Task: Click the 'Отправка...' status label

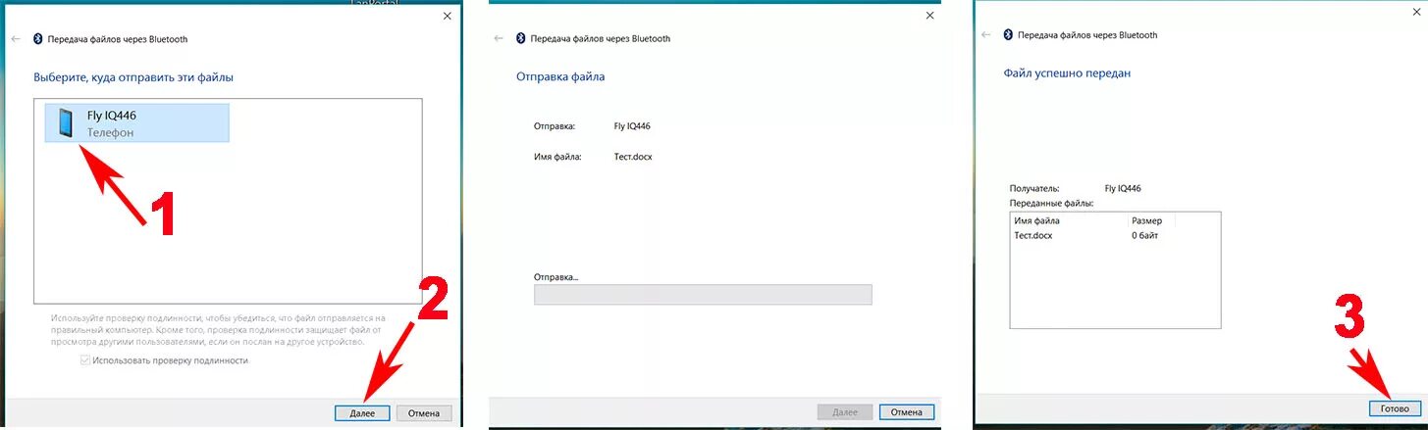Action: tap(556, 277)
